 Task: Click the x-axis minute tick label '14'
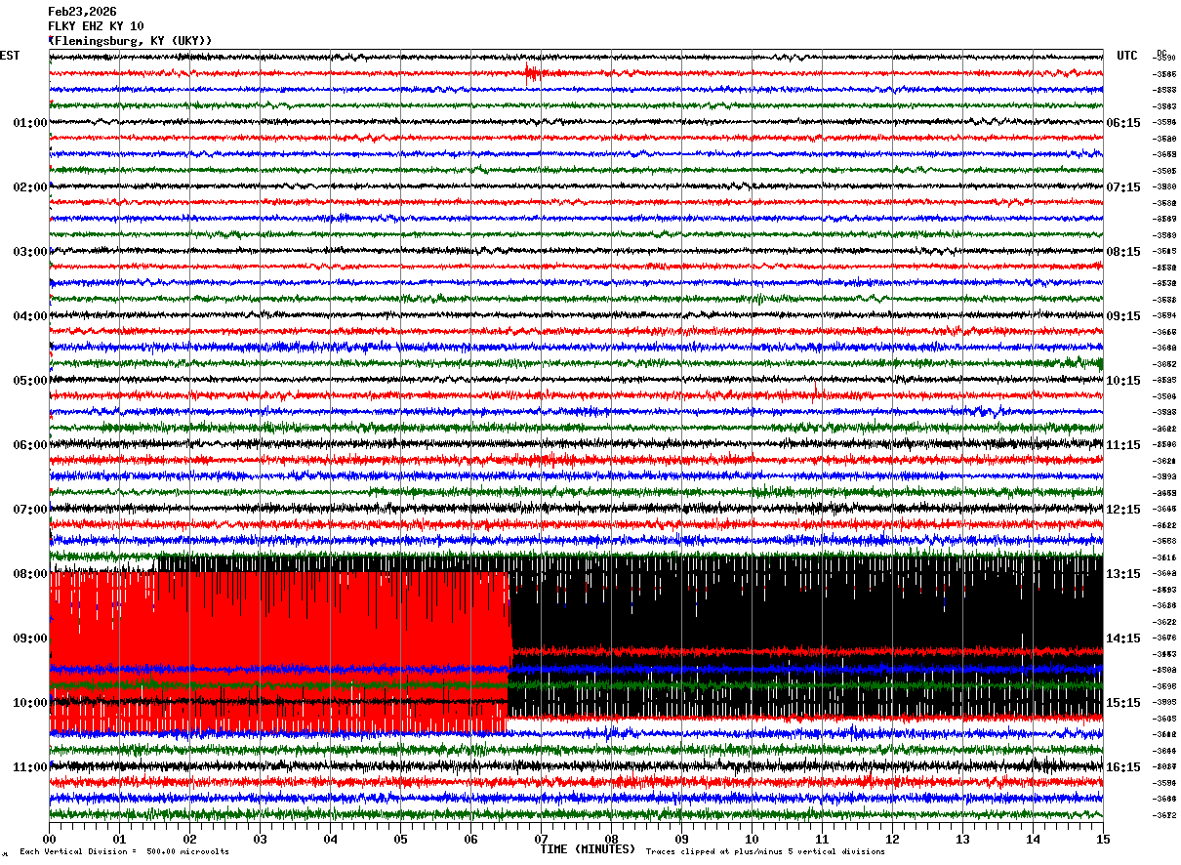click(1033, 839)
